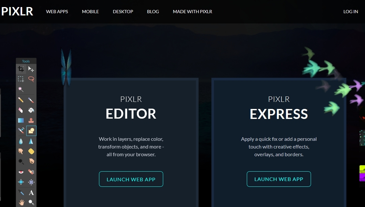
Task: Visit MADE WITH PIXLR page
Action: (192, 11)
